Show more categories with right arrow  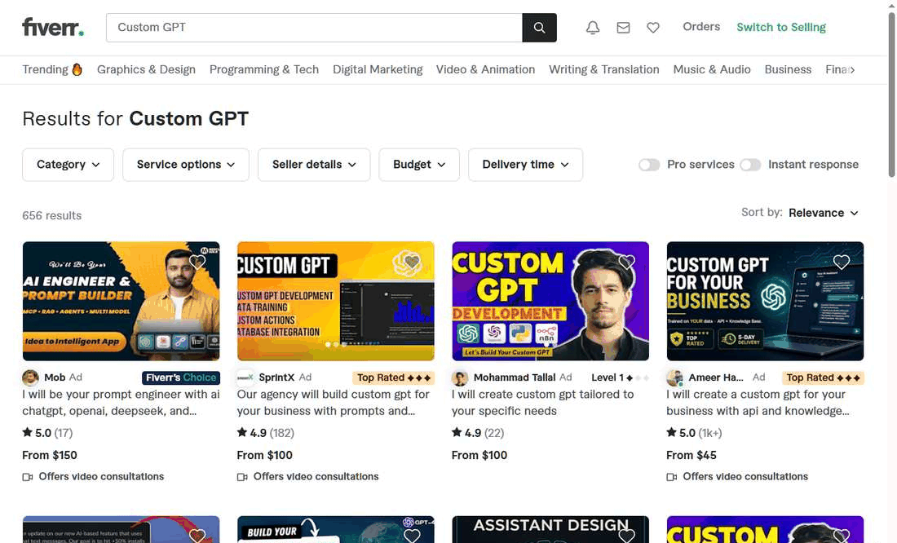(x=852, y=70)
